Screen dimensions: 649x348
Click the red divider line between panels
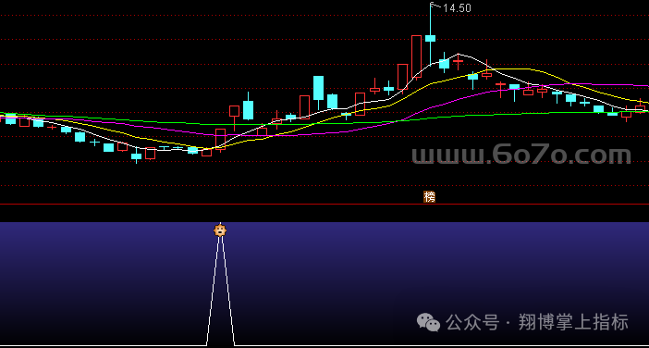click(324, 205)
